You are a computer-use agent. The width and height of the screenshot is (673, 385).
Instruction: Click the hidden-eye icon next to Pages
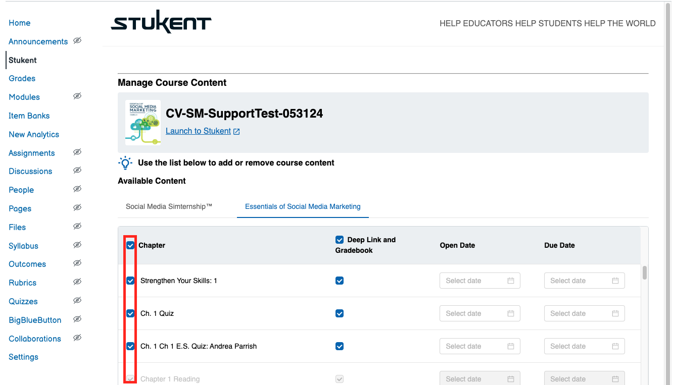[x=77, y=207]
